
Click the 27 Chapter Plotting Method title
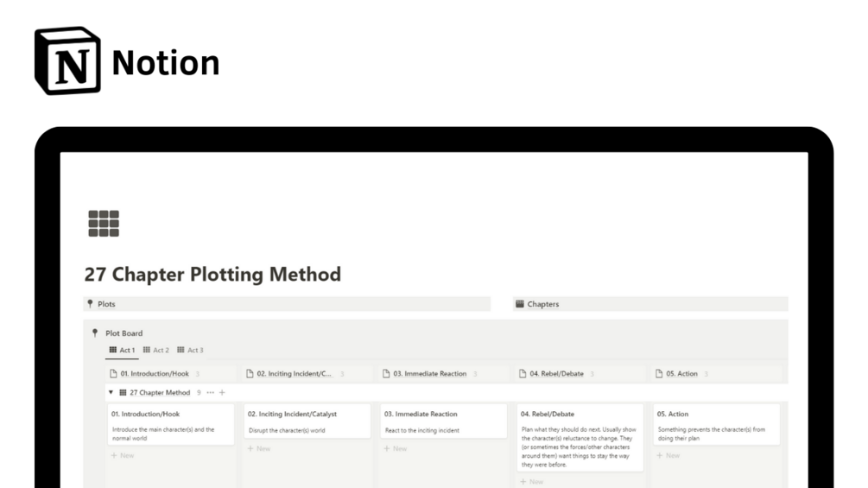point(212,275)
